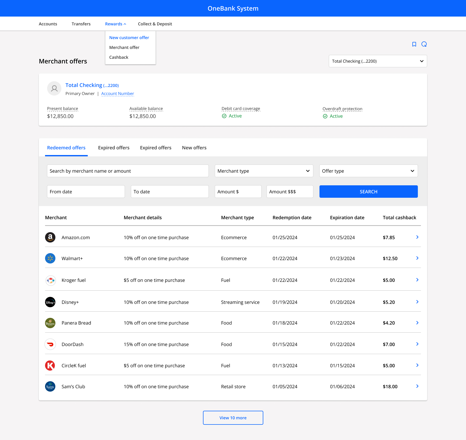Open the Offer type dropdown
466x440 pixels.
coord(368,171)
